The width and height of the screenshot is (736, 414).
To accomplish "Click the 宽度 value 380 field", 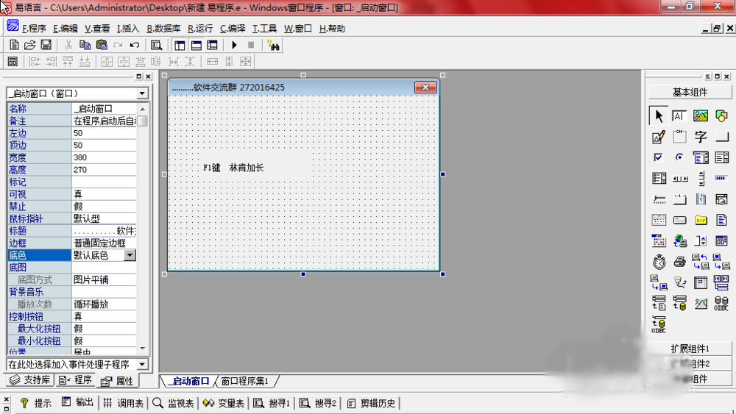I will pos(104,157).
